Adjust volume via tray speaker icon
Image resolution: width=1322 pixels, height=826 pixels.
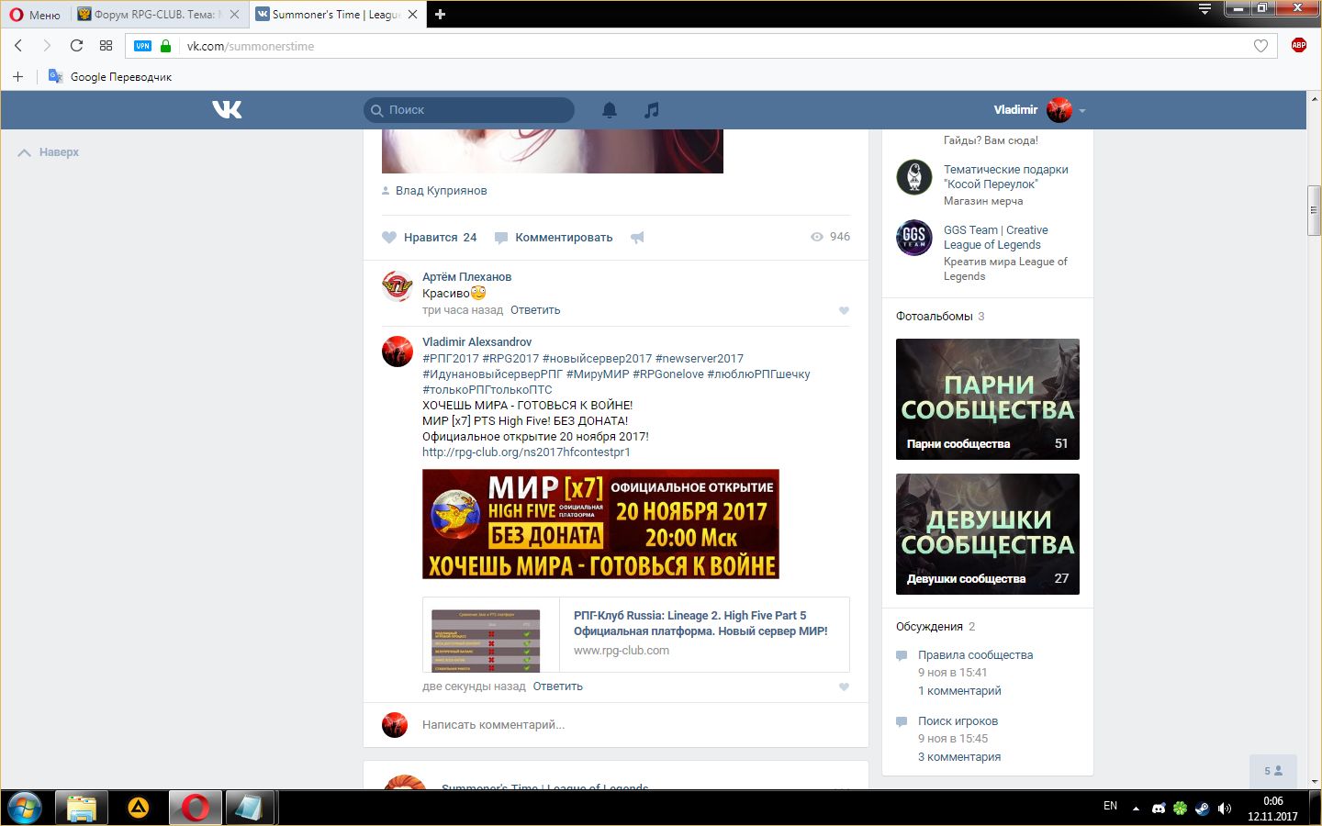pyautogui.click(x=1224, y=809)
